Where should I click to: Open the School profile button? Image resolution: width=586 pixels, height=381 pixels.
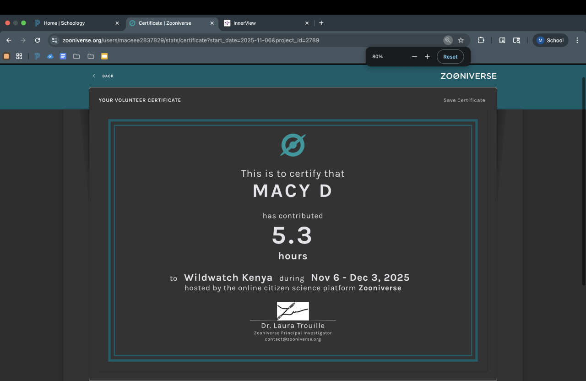pos(550,40)
